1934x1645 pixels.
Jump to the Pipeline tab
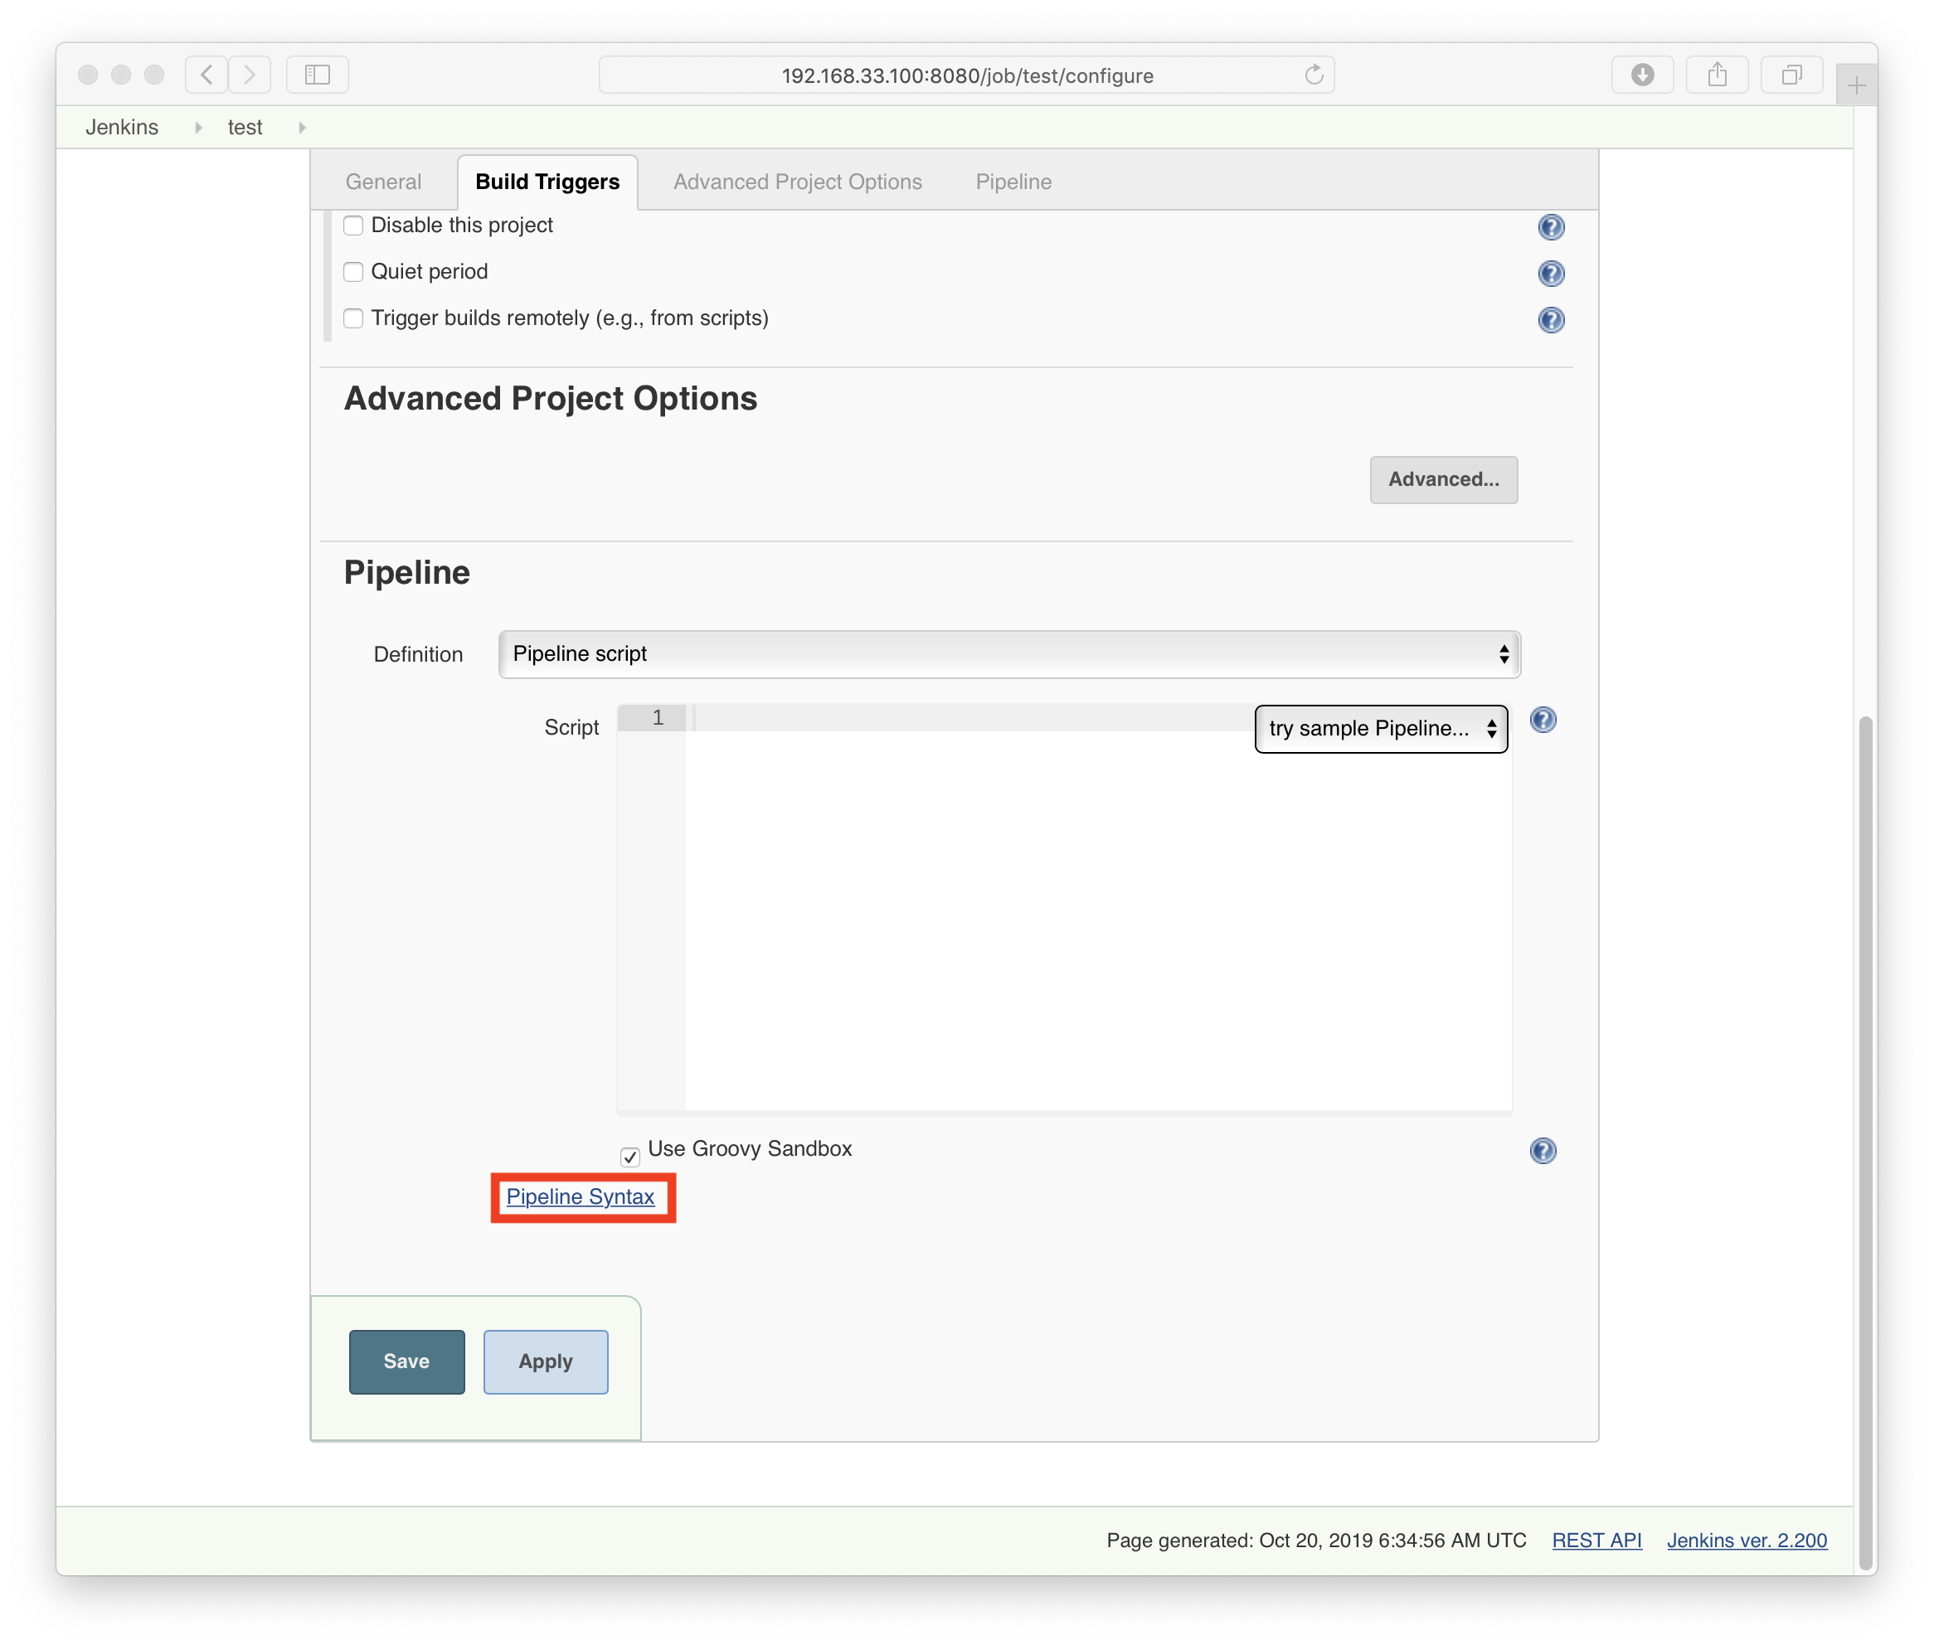coord(1013,182)
